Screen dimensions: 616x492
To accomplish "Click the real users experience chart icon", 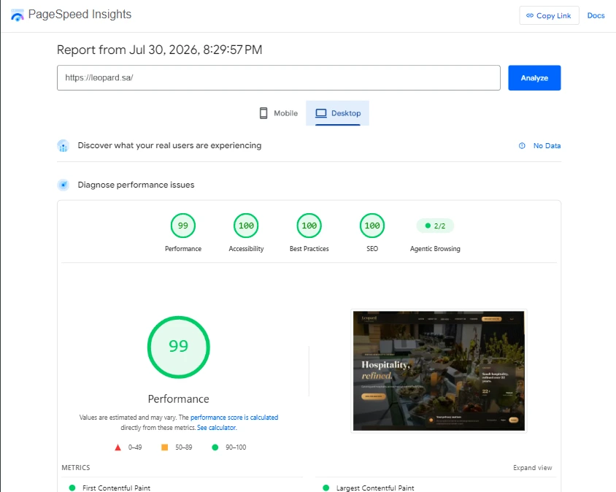I will click(x=63, y=146).
